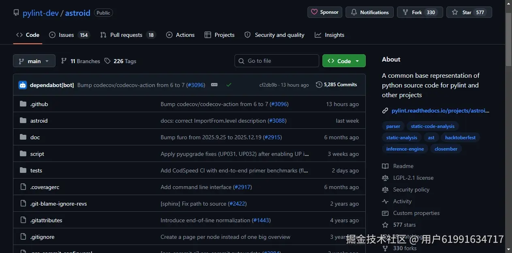
Task: Open the astroid repository name link
Action: click(x=78, y=13)
